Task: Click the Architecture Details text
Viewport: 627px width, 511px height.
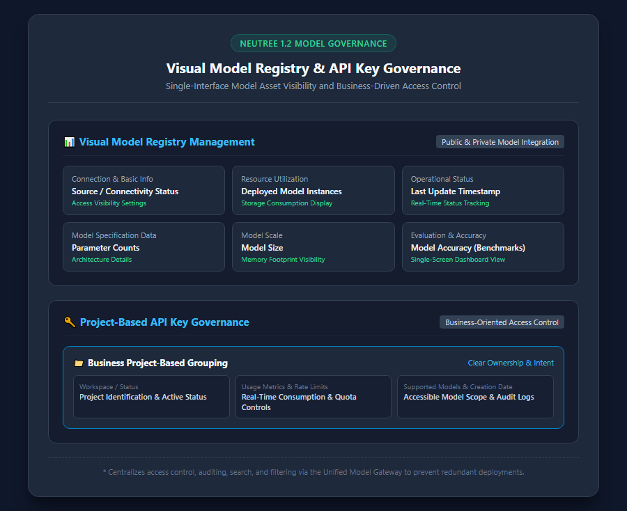Action: click(x=102, y=260)
